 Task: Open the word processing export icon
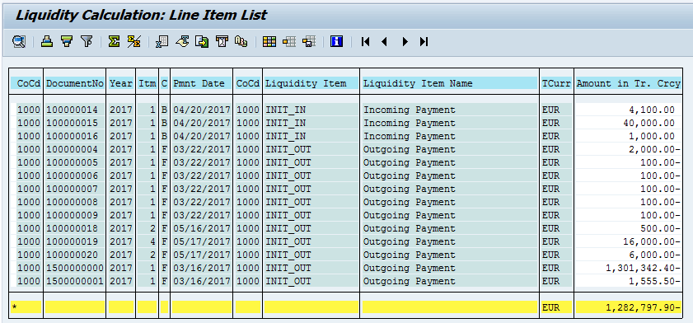pos(182,42)
